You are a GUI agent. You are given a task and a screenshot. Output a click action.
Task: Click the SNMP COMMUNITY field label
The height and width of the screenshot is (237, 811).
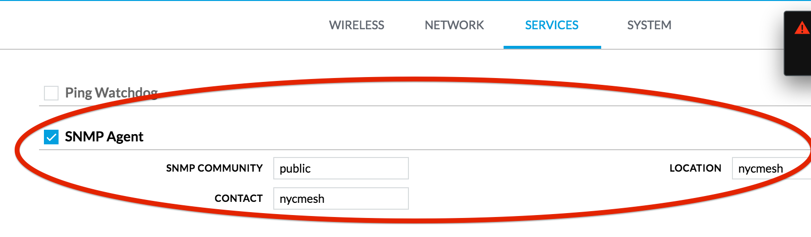point(214,168)
